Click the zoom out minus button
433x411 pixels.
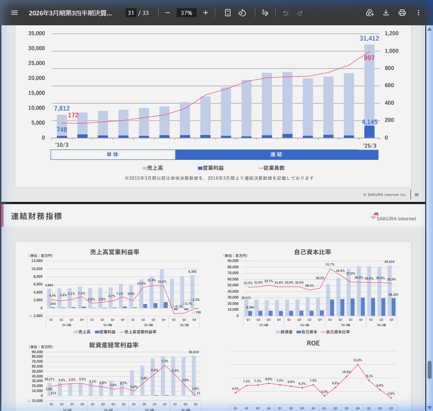tap(168, 13)
